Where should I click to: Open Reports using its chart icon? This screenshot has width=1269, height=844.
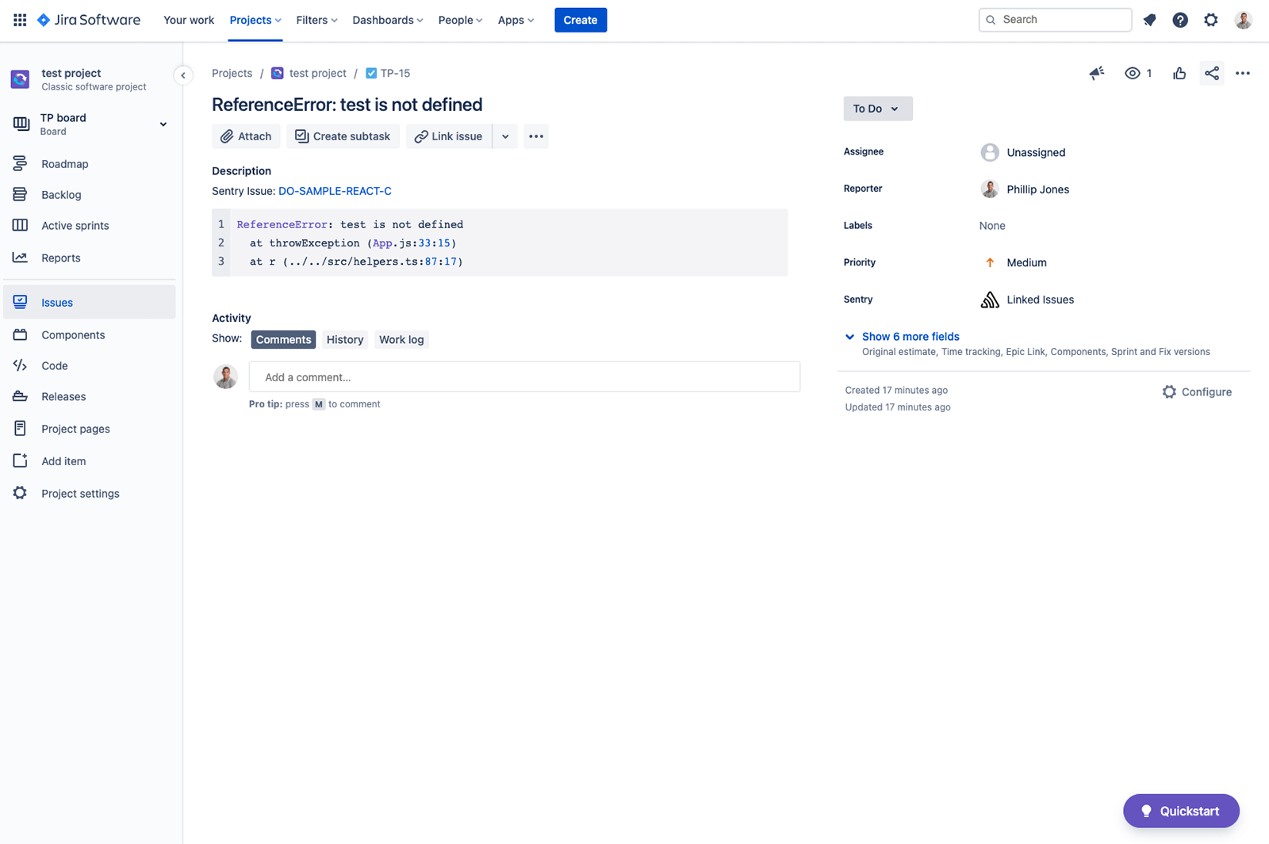(x=20, y=257)
